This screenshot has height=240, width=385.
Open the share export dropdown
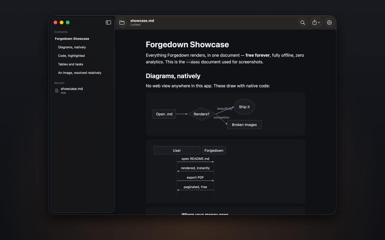(x=316, y=22)
